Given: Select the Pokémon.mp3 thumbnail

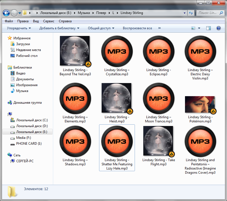Looking at the screenshot, I should pyautogui.click(x=200, y=105).
